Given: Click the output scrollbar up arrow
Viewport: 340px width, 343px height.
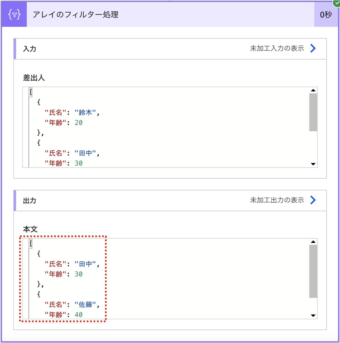Looking at the screenshot, I should 313,242.
